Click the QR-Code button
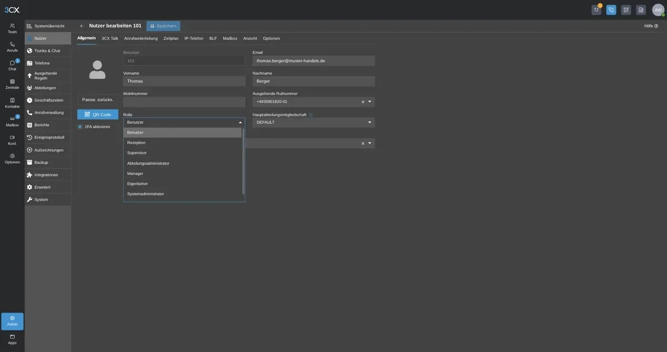Screen dimensions: 667x352 98,115
